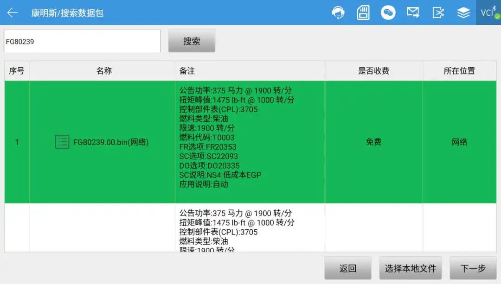The width and height of the screenshot is (501, 284).
Task: Click the 搜索 search button
Action: point(192,41)
